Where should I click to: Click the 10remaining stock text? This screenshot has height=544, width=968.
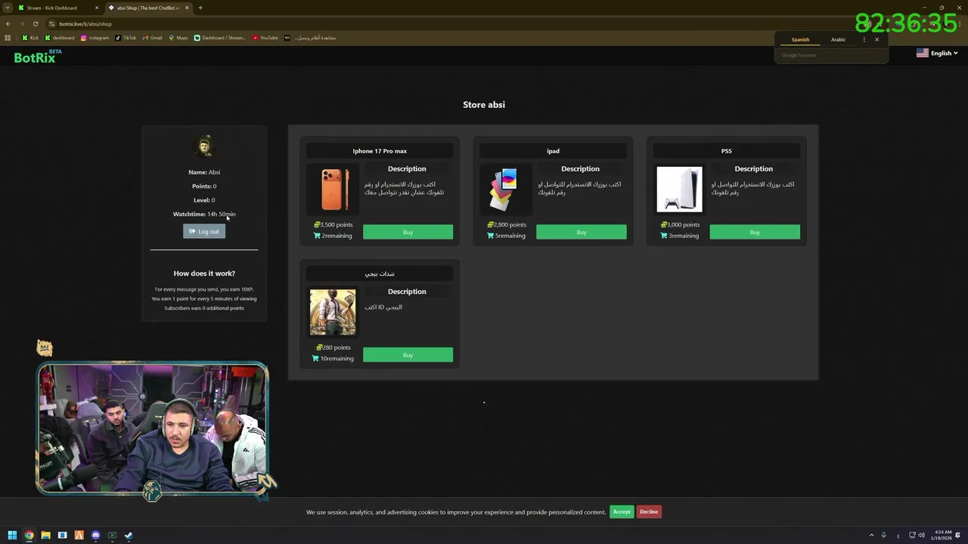[x=333, y=358]
